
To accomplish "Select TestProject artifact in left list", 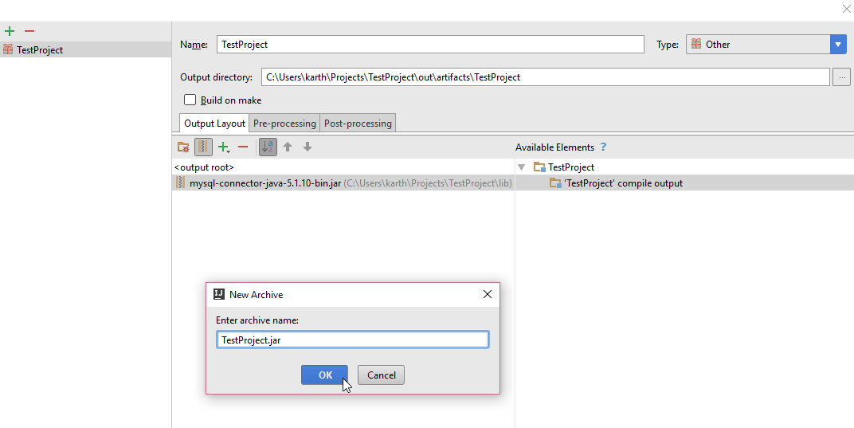I will click(x=85, y=49).
